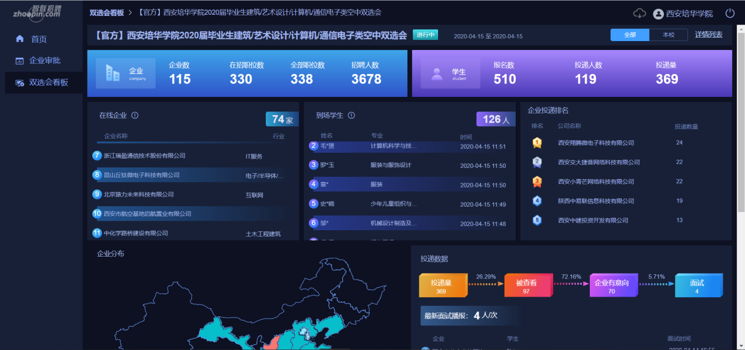Click the student profile icon
This screenshot has width=745, height=350.
[437, 73]
